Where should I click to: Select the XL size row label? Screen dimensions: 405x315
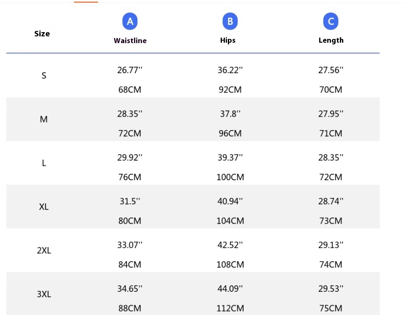click(44, 207)
